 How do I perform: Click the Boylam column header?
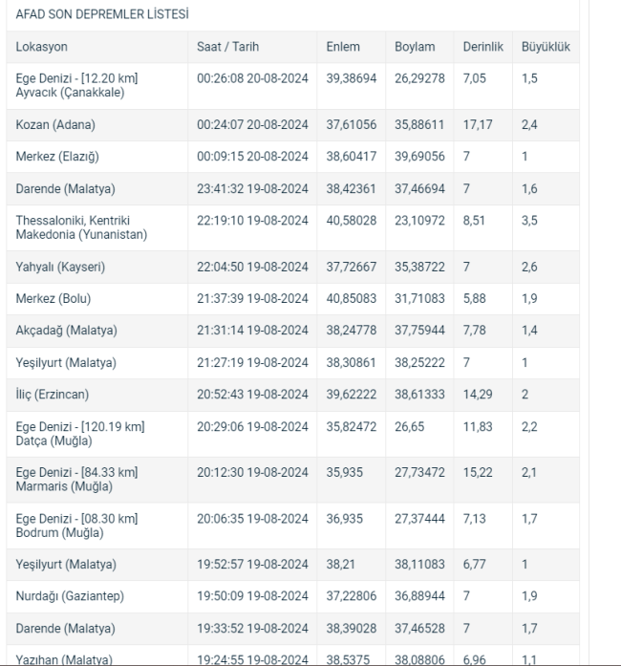tap(415, 47)
